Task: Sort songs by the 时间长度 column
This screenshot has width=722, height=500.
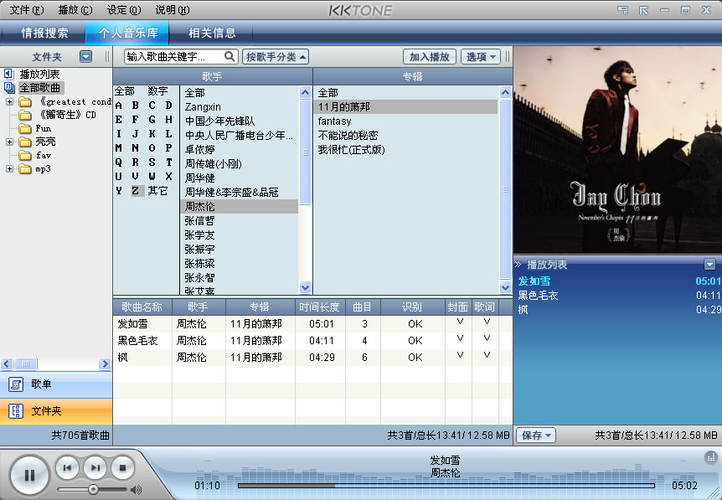Action: pyautogui.click(x=320, y=307)
